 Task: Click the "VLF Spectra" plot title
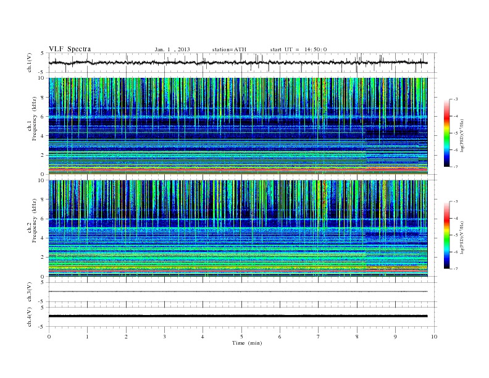(x=70, y=49)
